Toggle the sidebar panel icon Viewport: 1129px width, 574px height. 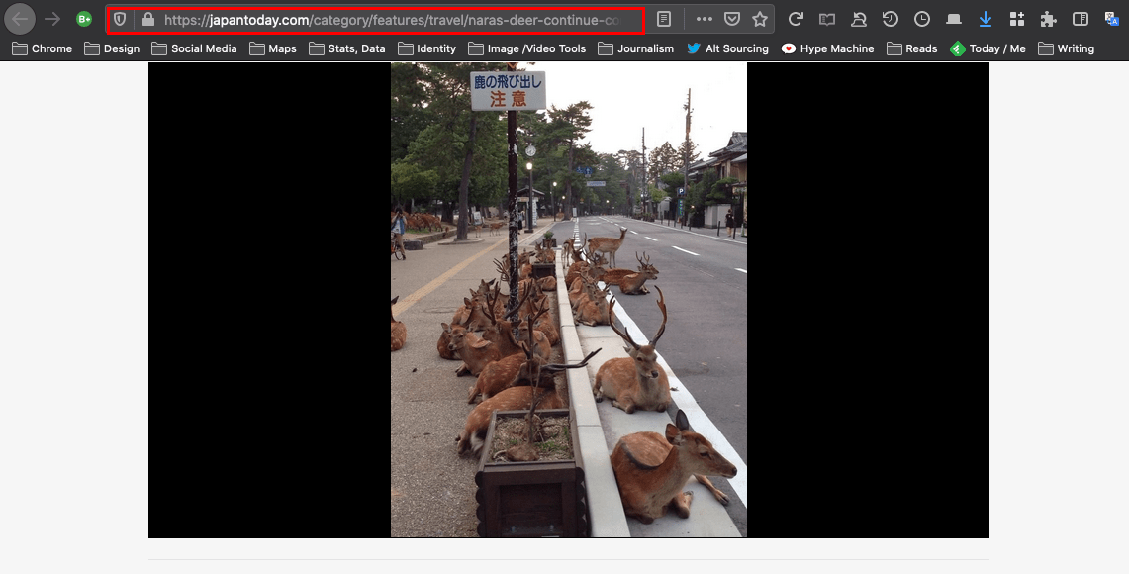(1082, 19)
